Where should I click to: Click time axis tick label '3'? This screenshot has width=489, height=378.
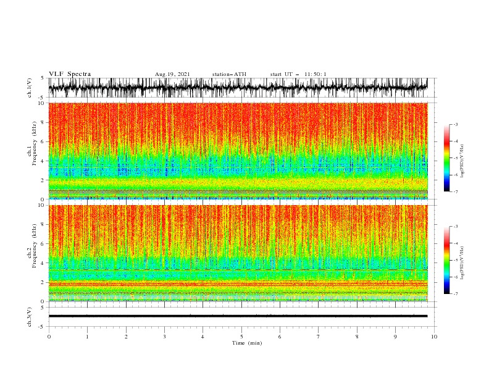pos(164,337)
